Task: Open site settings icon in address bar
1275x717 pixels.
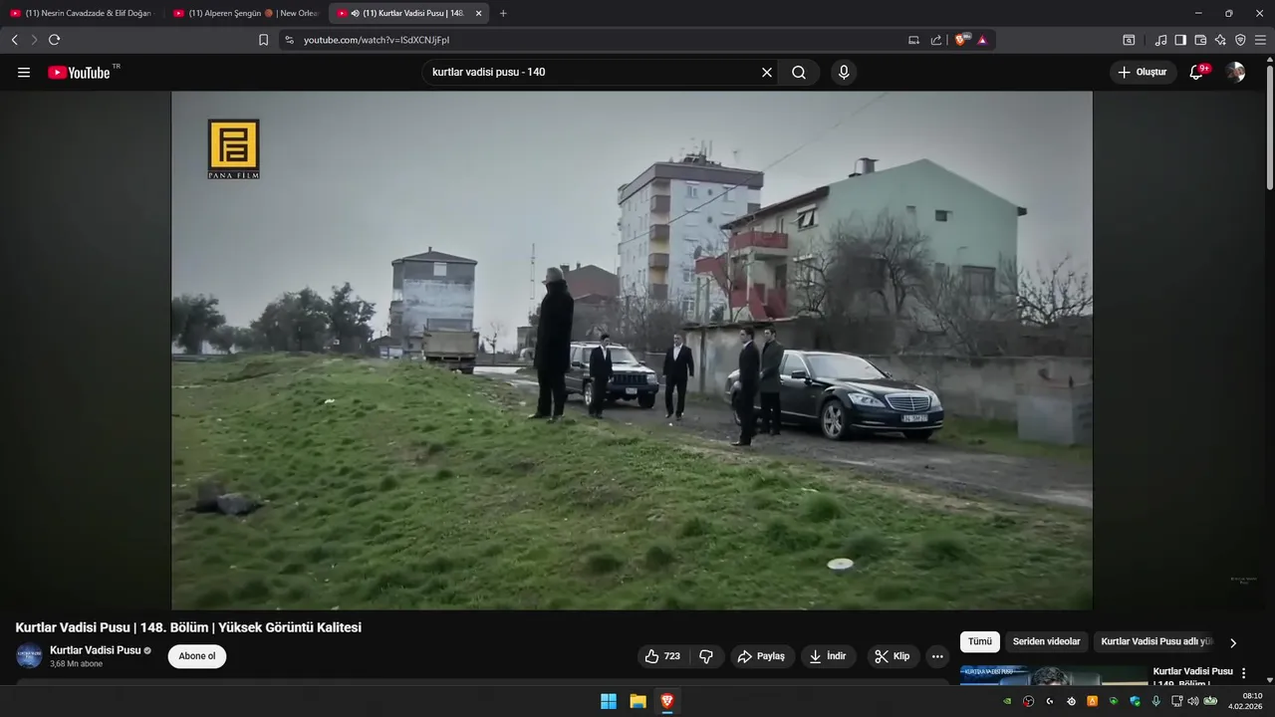Action: (290, 40)
